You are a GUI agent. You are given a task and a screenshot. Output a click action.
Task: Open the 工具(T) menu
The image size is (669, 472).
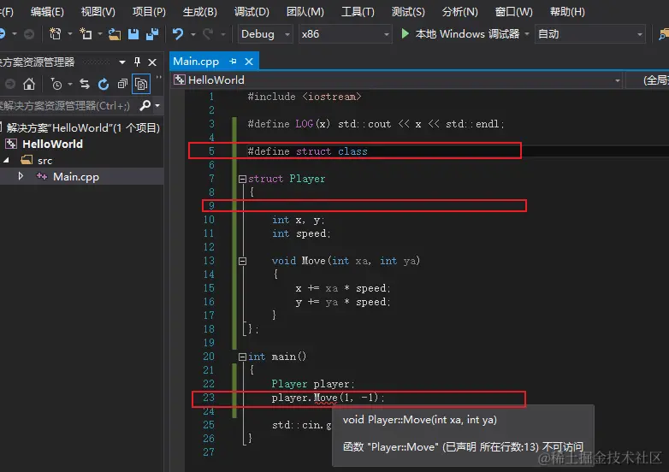pyautogui.click(x=358, y=11)
